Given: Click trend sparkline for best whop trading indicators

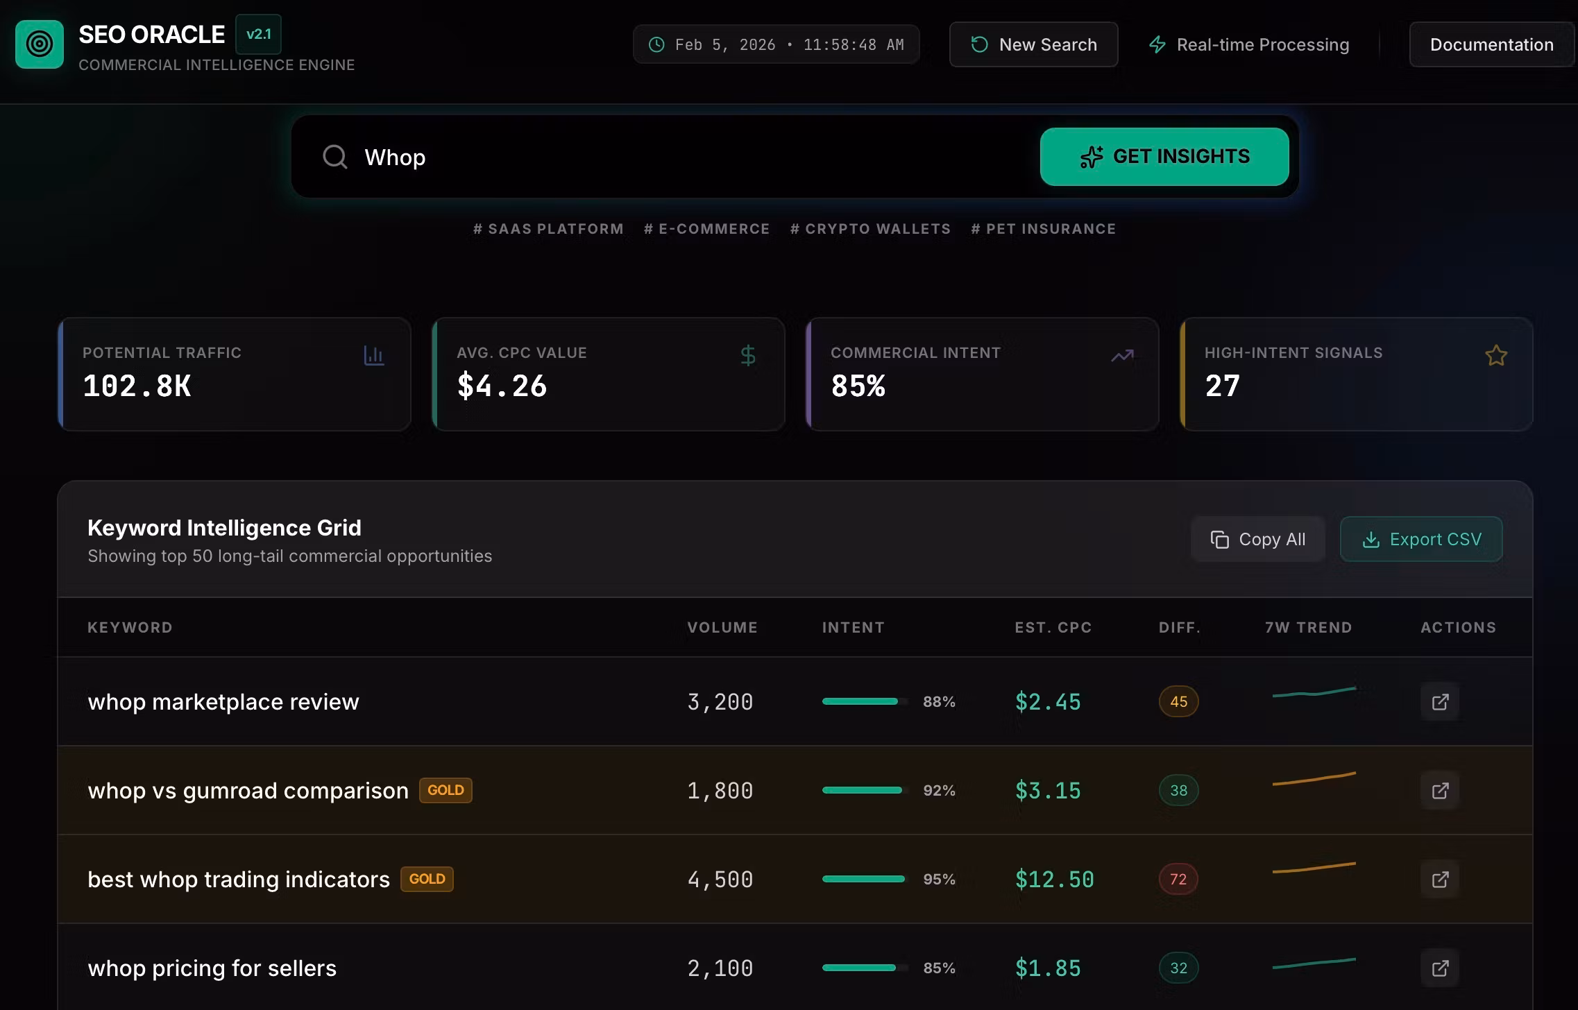Looking at the screenshot, I should [x=1314, y=868].
